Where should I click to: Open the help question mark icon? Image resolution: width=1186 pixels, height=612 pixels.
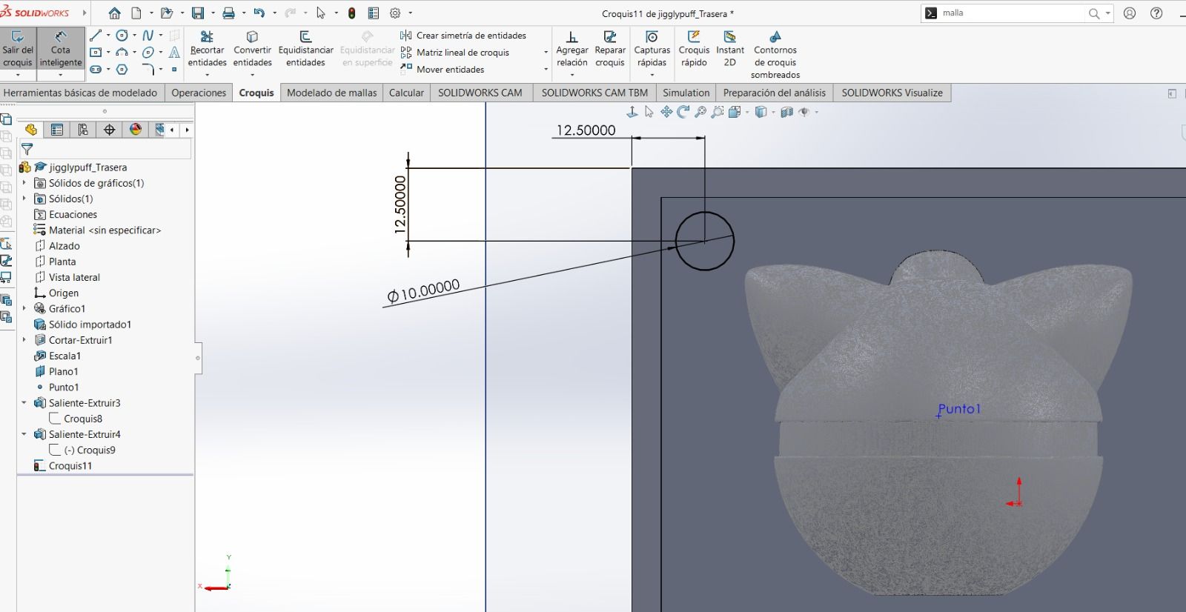(1156, 13)
